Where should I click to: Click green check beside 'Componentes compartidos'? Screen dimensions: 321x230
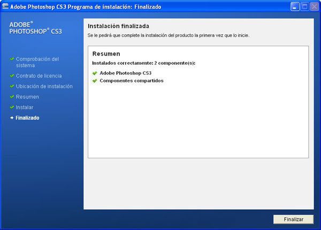point(95,81)
